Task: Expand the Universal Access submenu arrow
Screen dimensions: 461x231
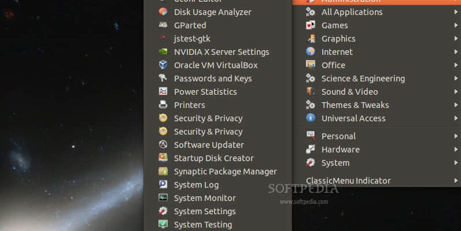Action: tap(456, 118)
